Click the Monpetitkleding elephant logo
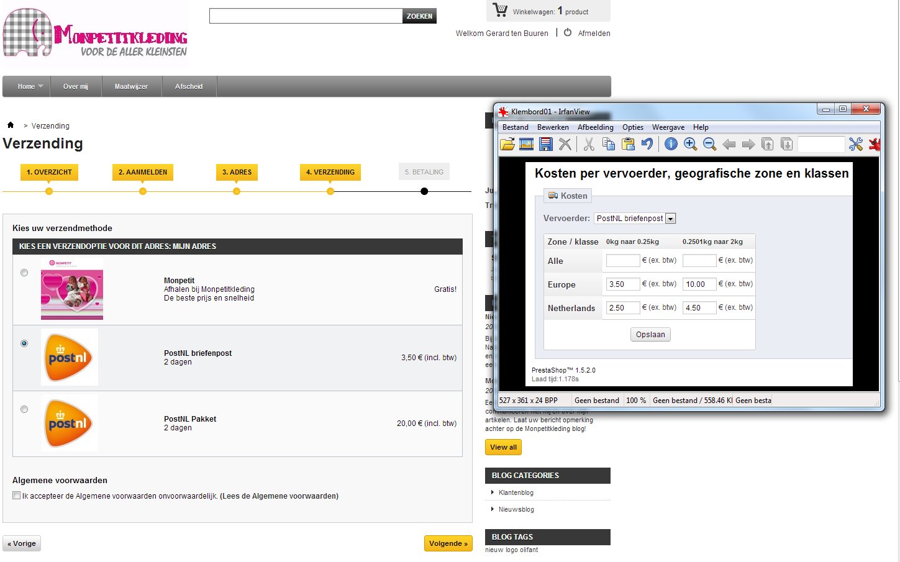 click(x=95, y=34)
